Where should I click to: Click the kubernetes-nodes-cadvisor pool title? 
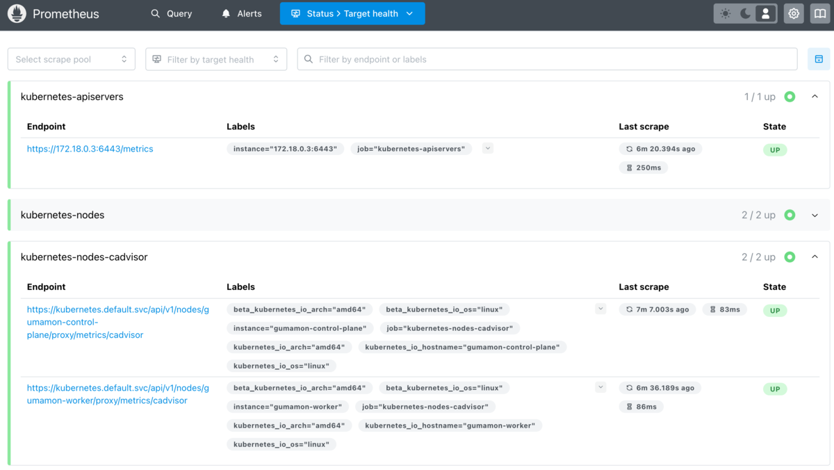point(84,257)
